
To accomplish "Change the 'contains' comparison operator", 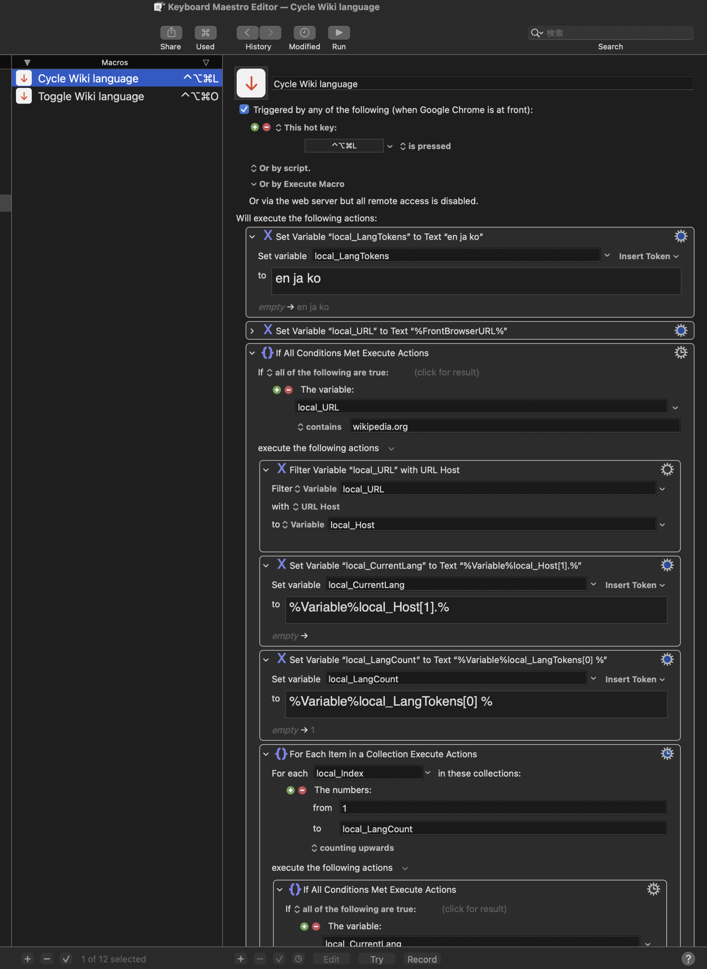I will click(319, 427).
